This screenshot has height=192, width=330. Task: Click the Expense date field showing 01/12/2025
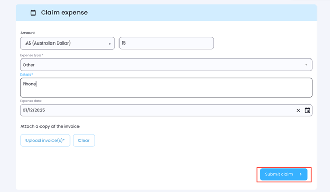pyautogui.click(x=166, y=110)
